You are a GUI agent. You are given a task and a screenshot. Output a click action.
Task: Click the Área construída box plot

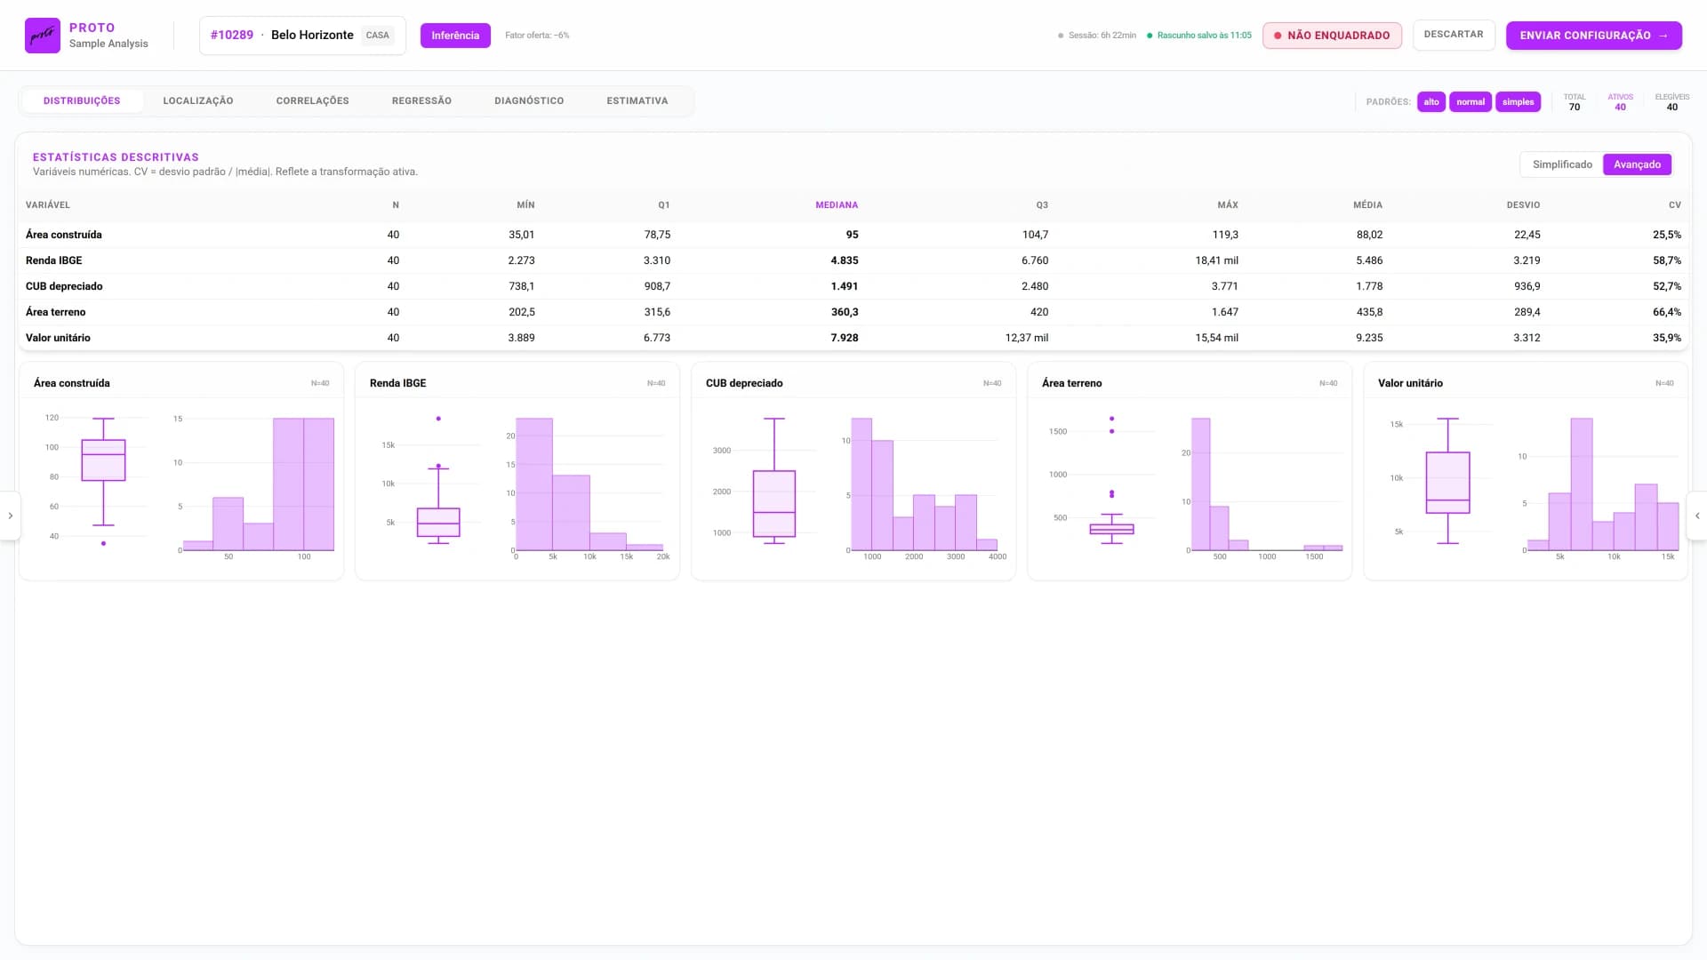103,481
